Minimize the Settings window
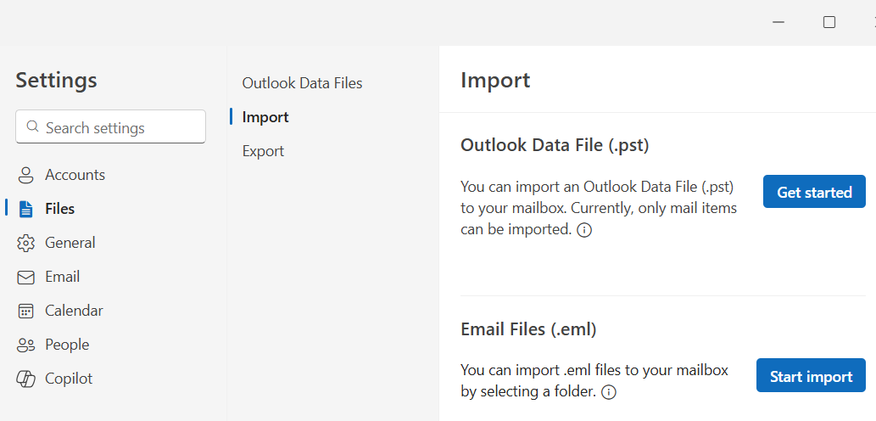The height and width of the screenshot is (421, 876). click(778, 22)
